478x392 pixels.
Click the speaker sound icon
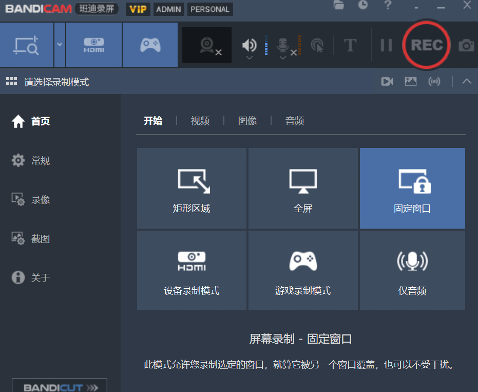pos(249,45)
